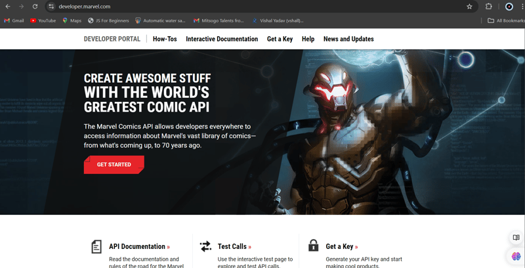Open the Automatic water sa... bookmark
The height and width of the screenshot is (268, 525).
click(x=160, y=20)
